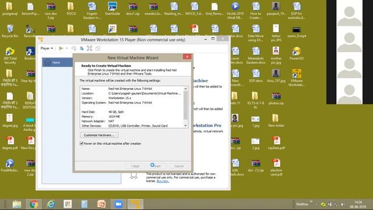This screenshot has width=373, height=210.
Task: Open the PowerISO desktop icon
Action: [x=297, y=53]
